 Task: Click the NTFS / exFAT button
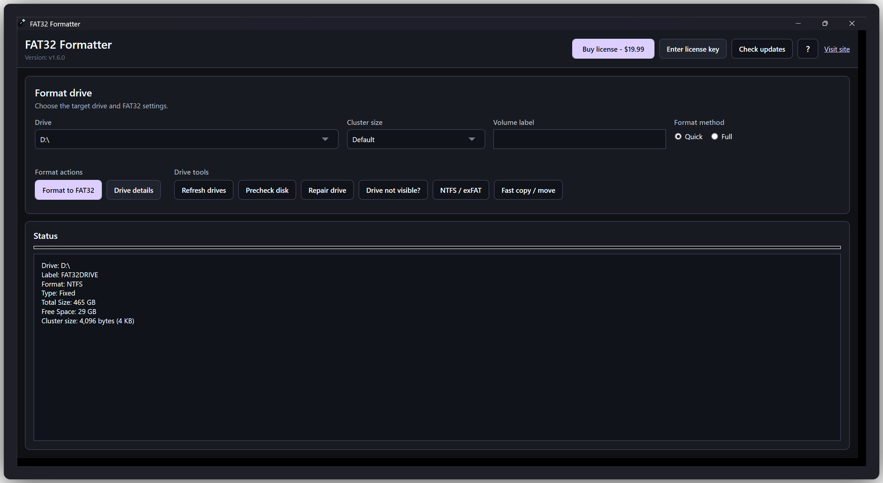click(x=460, y=190)
